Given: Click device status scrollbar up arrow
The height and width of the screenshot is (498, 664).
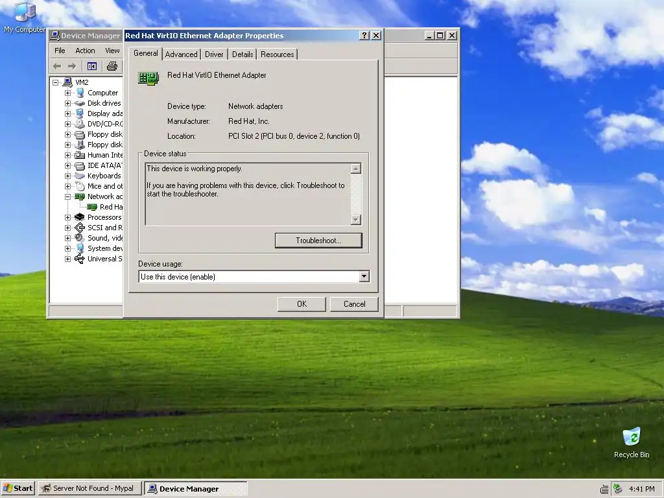Looking at the screenshot, I should pos(356,169).
